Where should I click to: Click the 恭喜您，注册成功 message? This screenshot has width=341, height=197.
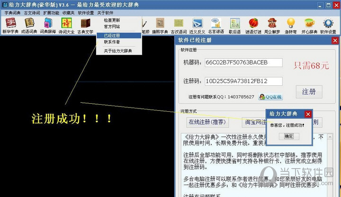[x=287, y=125]
